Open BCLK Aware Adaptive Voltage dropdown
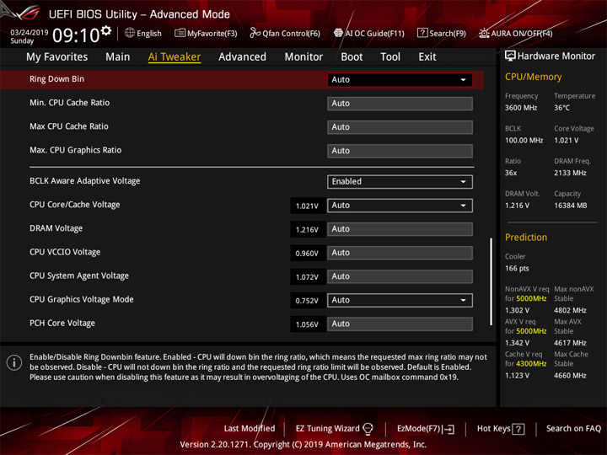This screenshot has height=455, width=607. [x=400, y=181]
